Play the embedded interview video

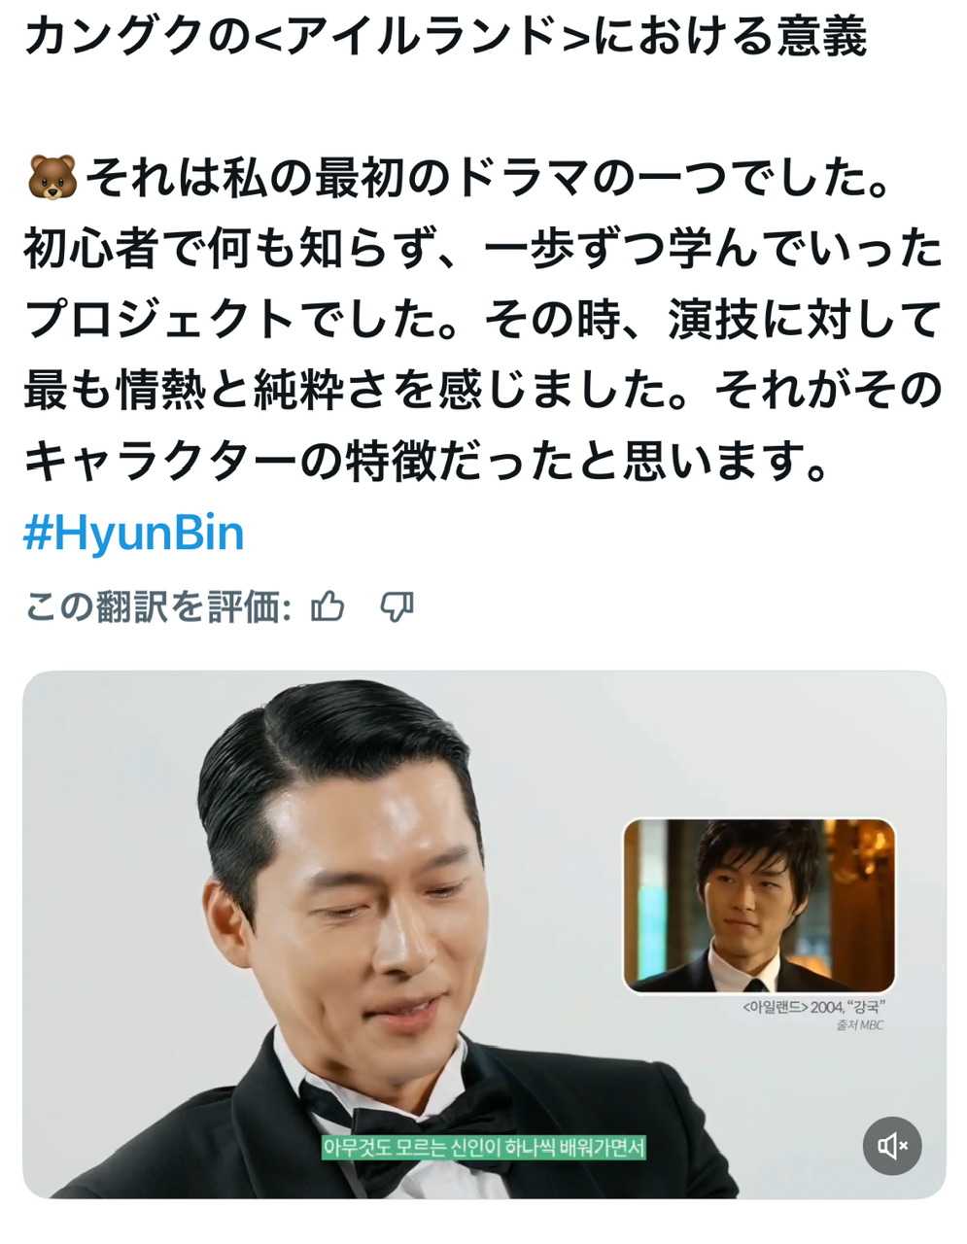point(484,935)
